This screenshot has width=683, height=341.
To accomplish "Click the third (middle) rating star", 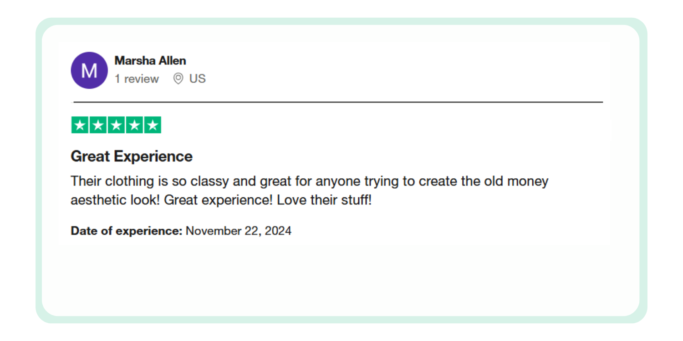I will (116, 125).
